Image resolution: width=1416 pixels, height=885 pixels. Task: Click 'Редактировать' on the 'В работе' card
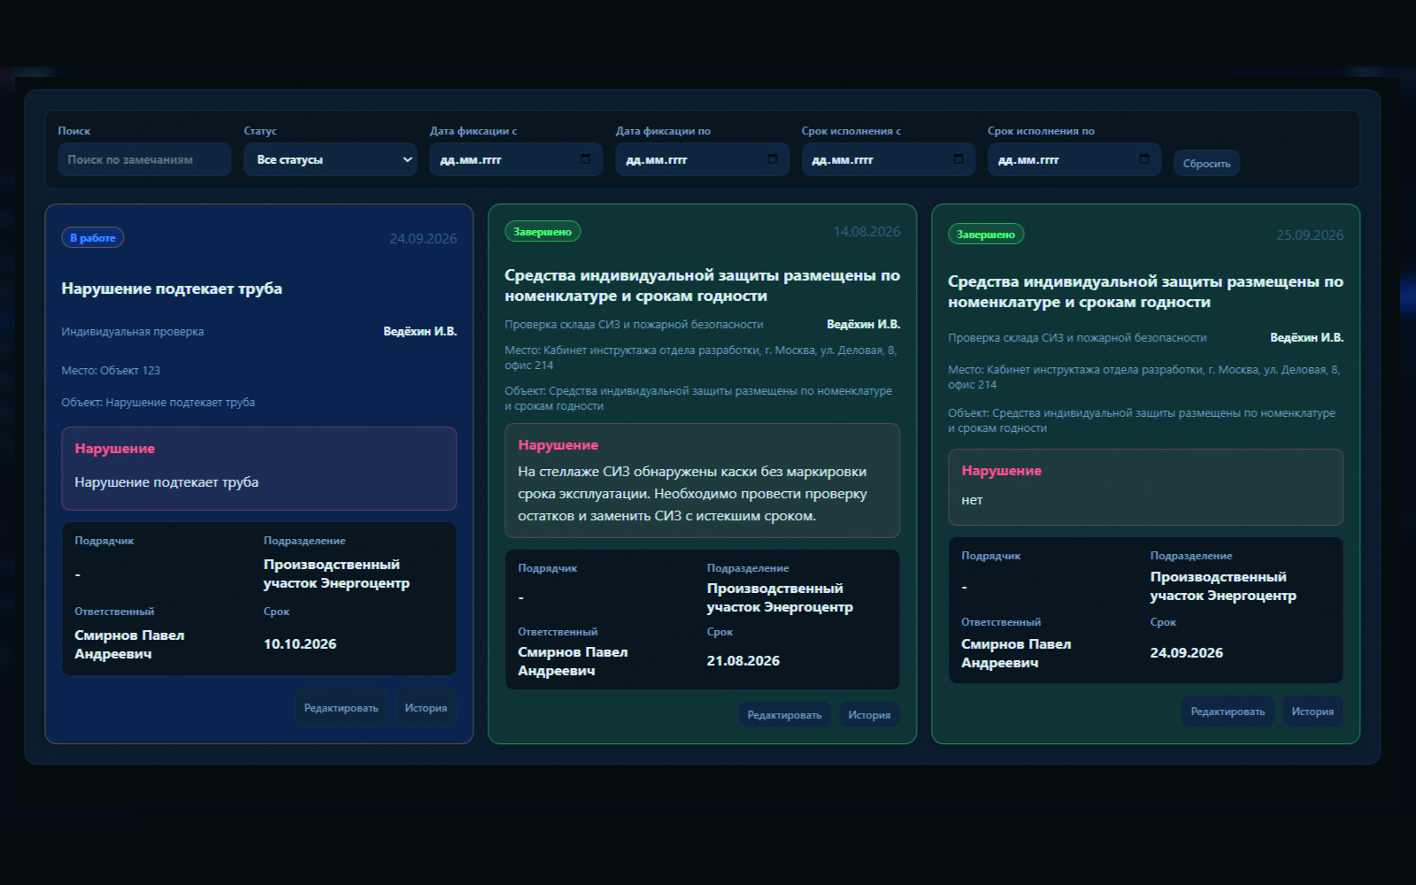341,708
